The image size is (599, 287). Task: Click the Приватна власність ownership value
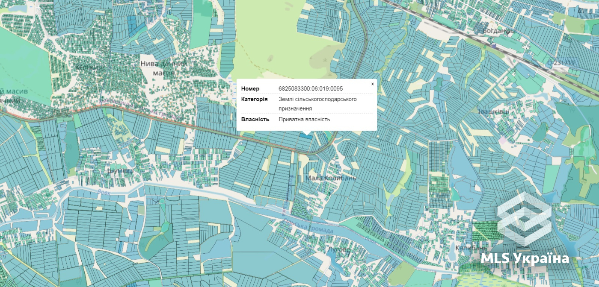point(304,119)
